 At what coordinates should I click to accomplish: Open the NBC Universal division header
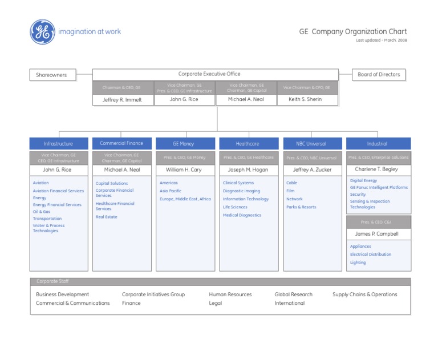pyautogui.click(x=313, y=144)
